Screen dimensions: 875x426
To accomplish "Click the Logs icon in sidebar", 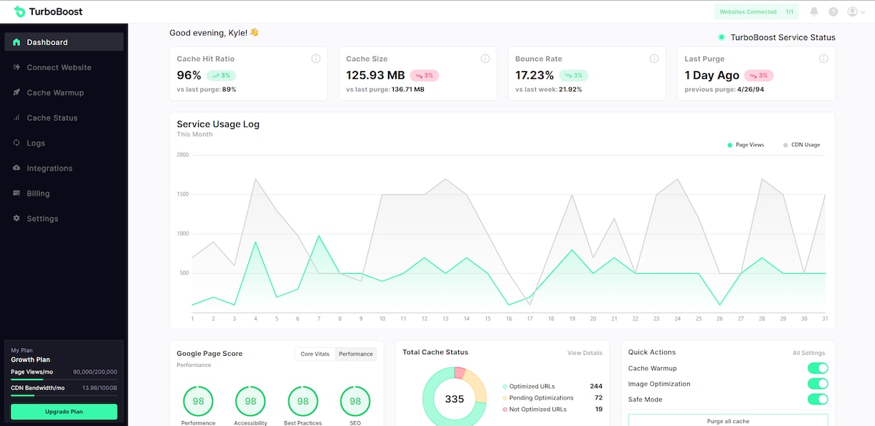I will click(16, 143).
